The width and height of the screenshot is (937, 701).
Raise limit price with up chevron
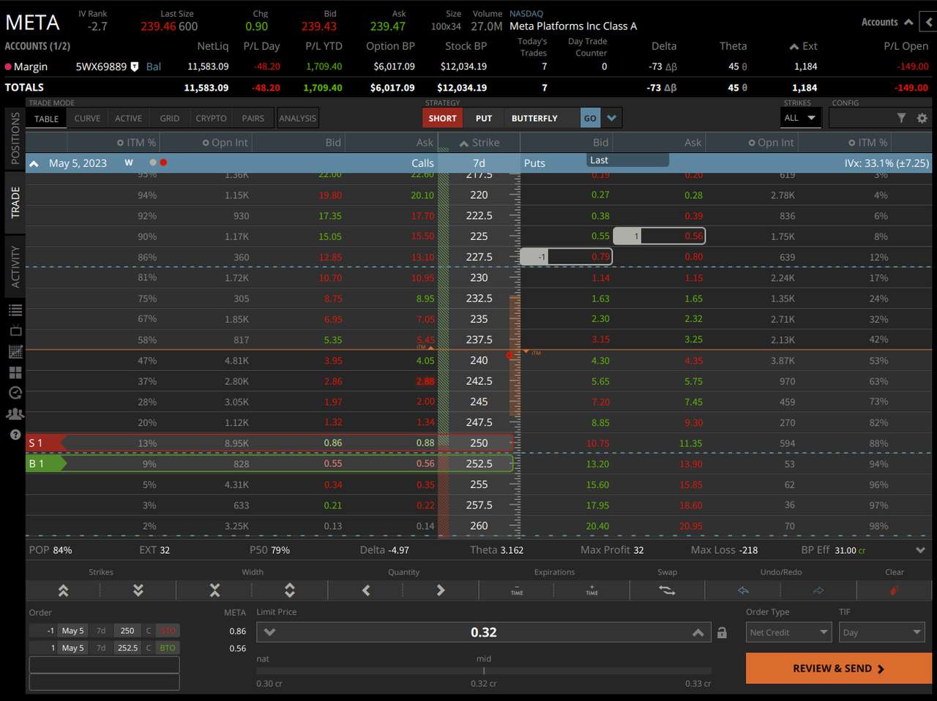click(698, 632)
